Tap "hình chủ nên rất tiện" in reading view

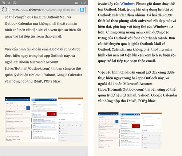pyautogui.click(x=116, y=55)
